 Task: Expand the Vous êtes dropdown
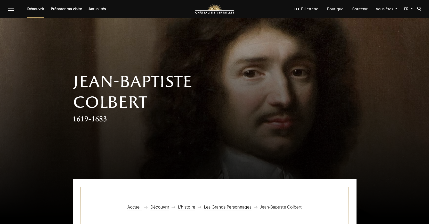386,9
